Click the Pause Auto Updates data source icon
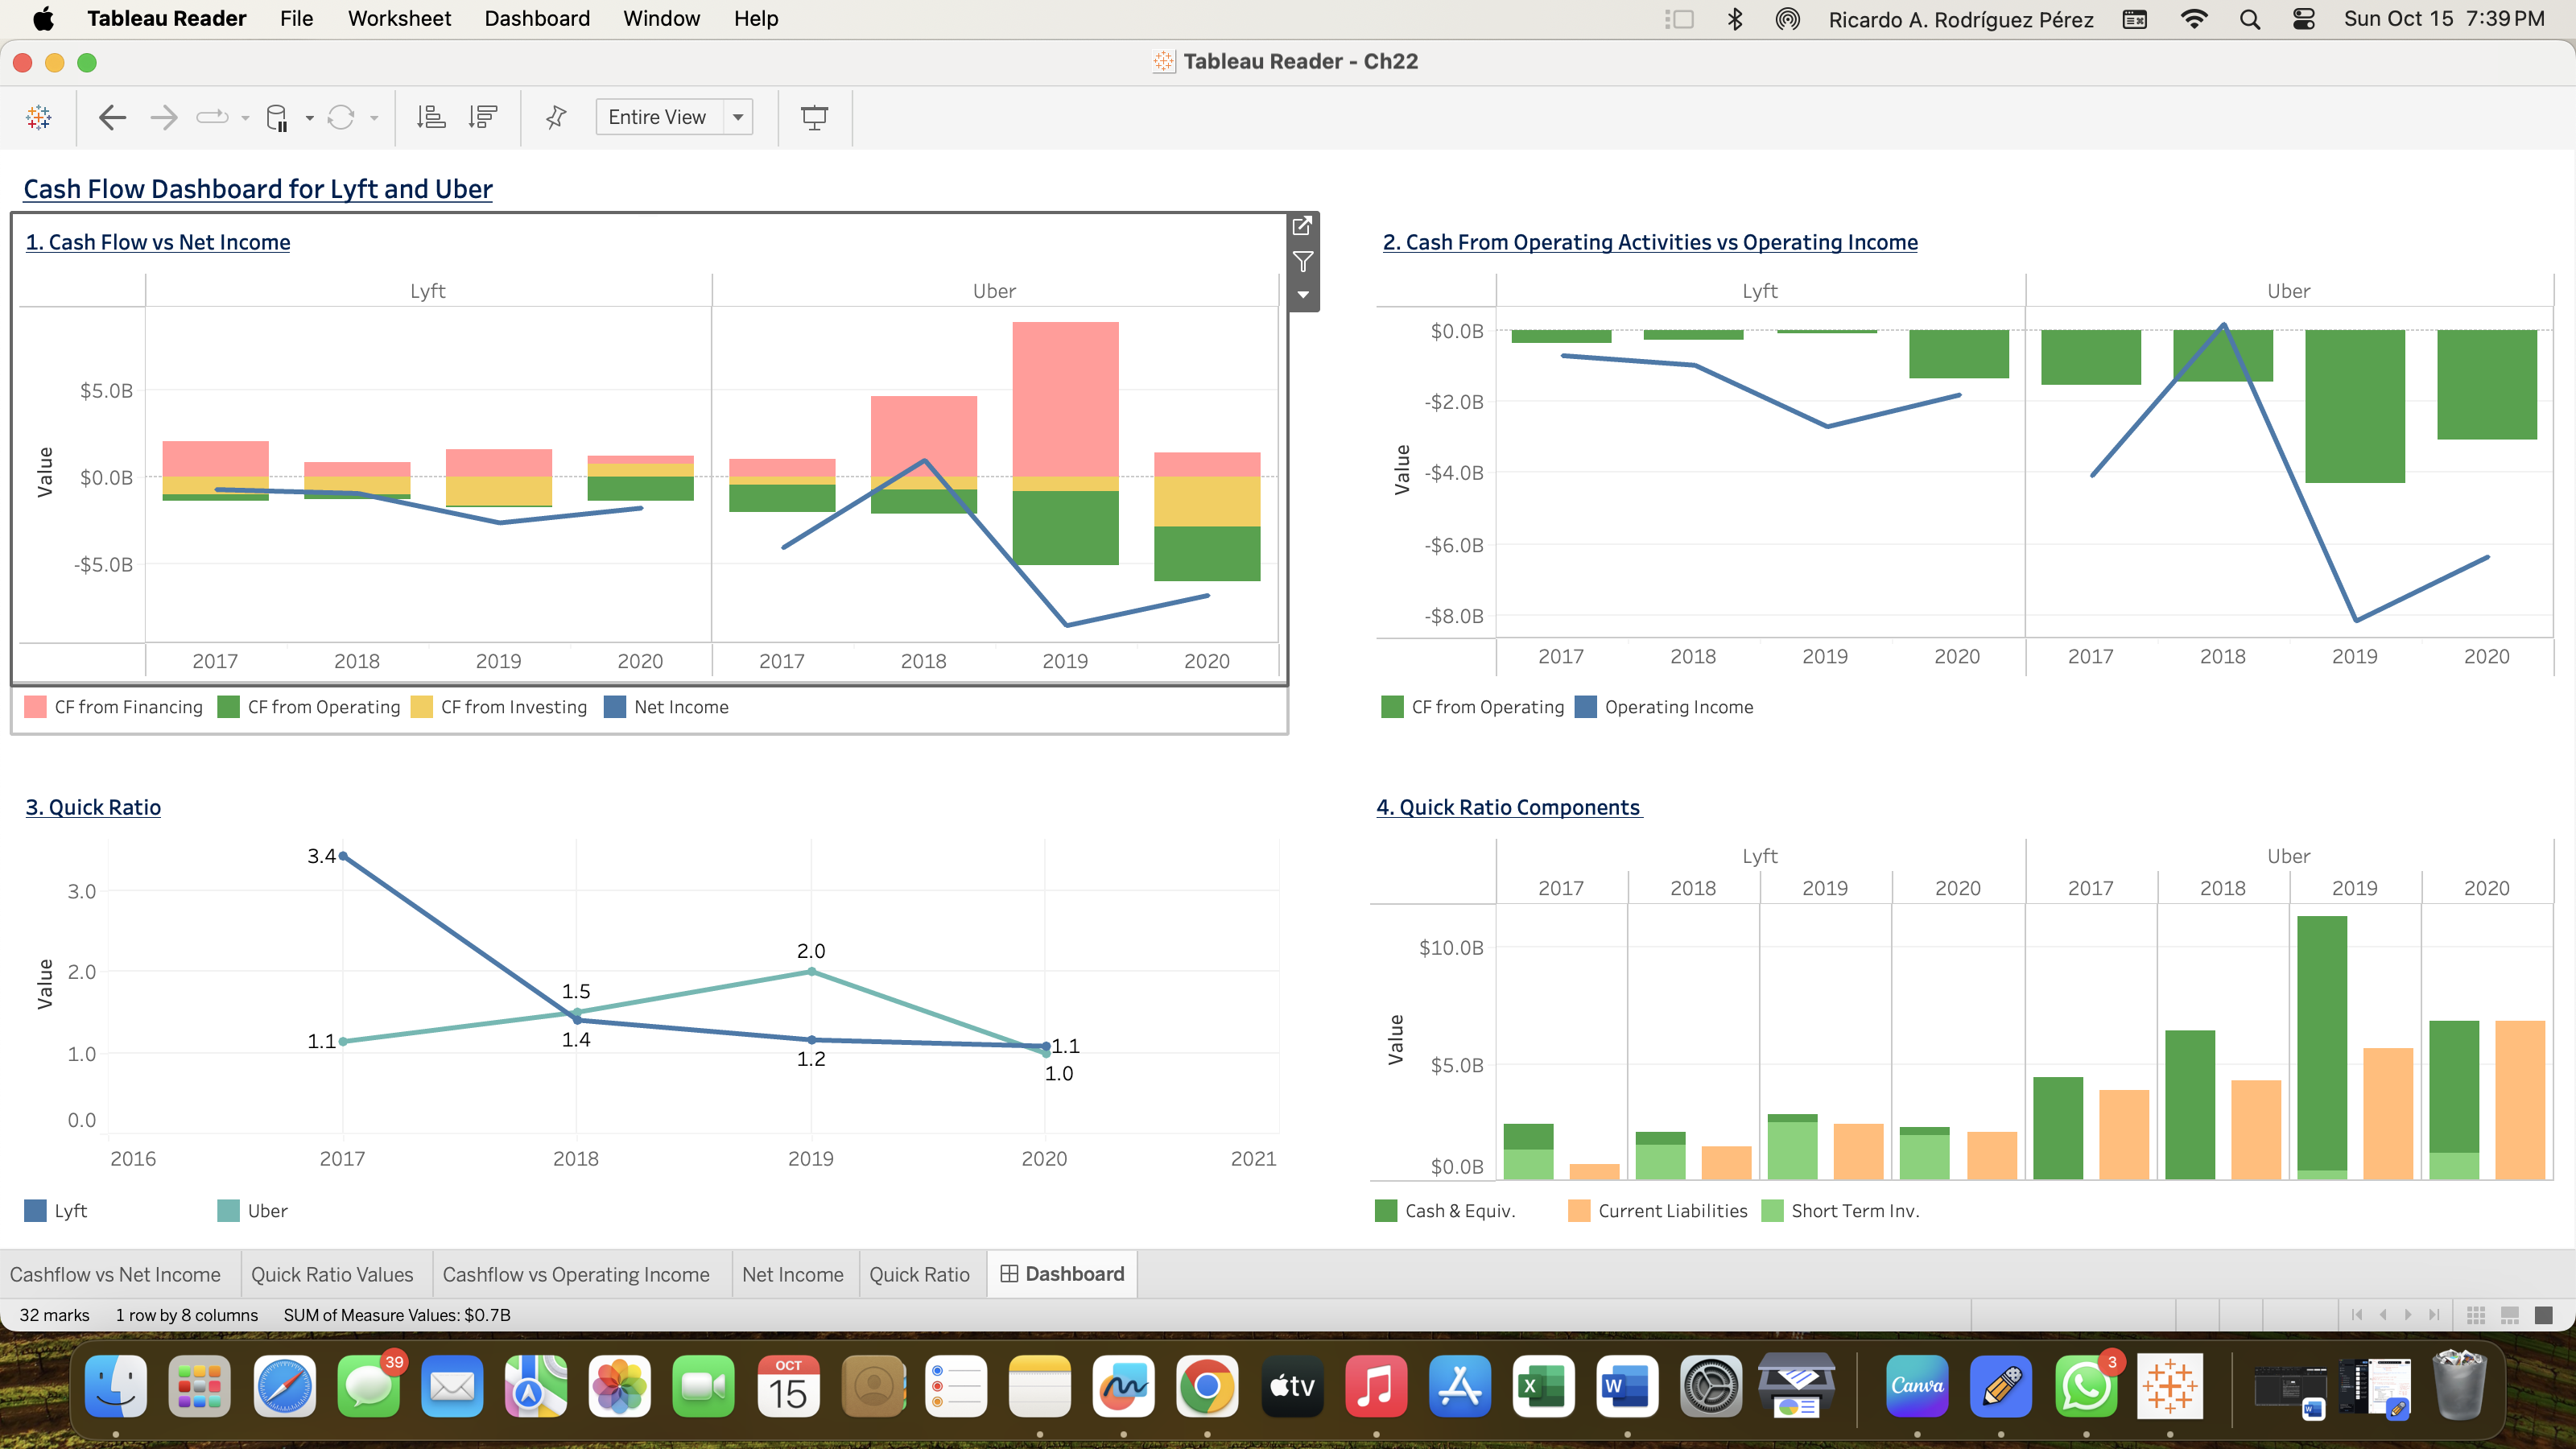 [x=278, y=117]
